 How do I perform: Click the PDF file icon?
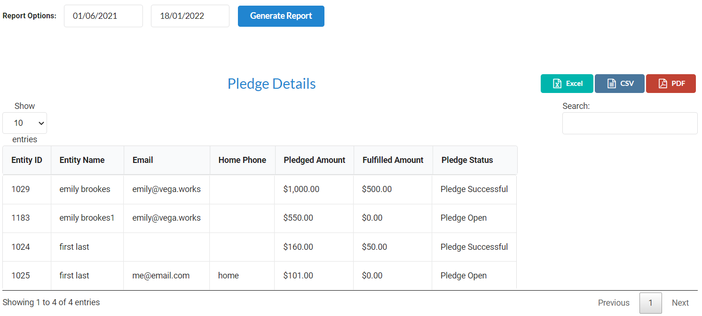coord(663,84)
